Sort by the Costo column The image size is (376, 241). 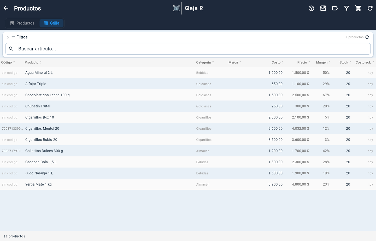[278, 62]
